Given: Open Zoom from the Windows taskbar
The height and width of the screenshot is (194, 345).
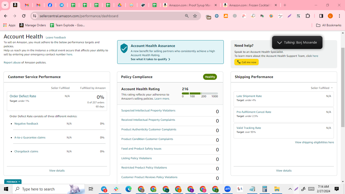Looking at the screenshot, I should 228,189.
